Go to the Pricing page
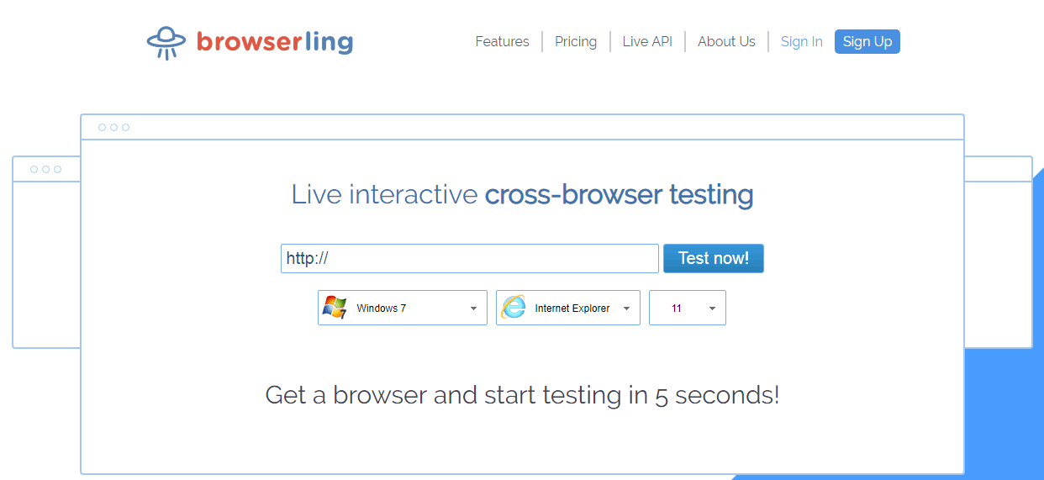The image size is (1044, 480). pos(576,41)
